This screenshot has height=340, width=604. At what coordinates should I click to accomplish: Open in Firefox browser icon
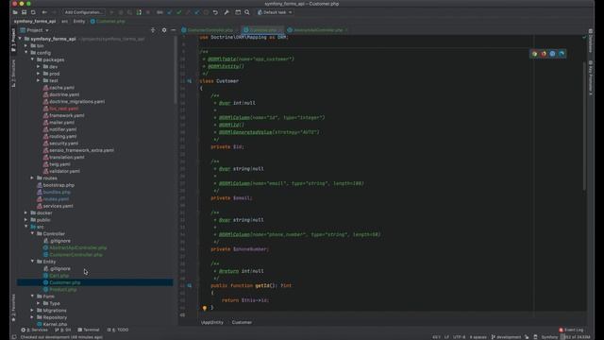click(544, 54)
